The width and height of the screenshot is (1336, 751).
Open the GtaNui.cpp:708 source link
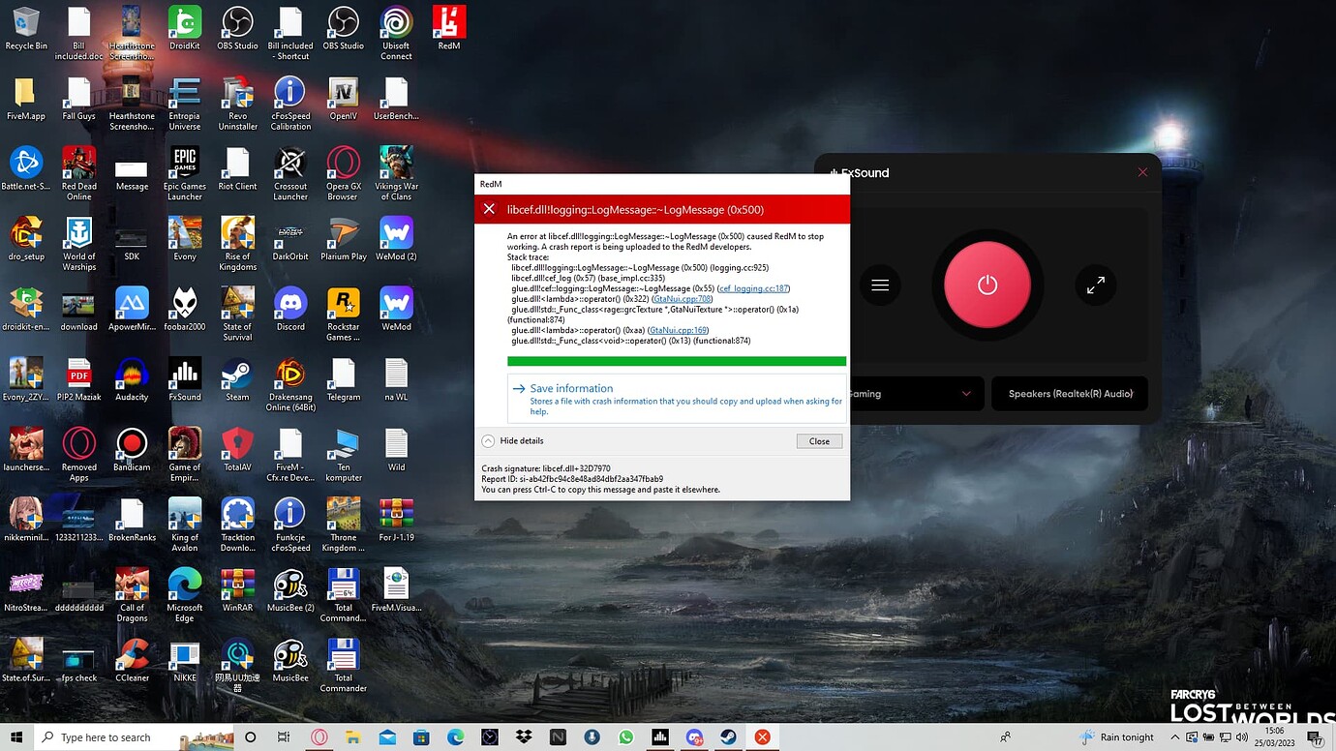tap(682, 299)
